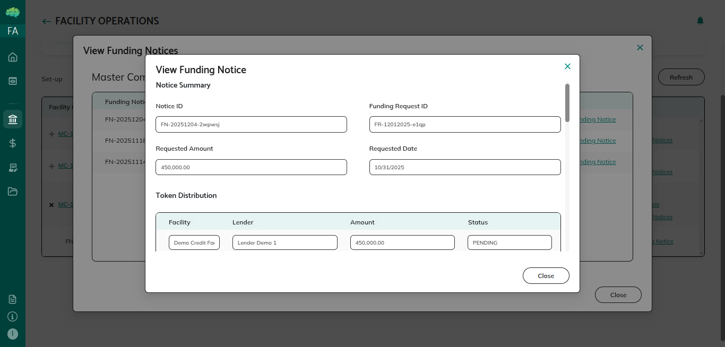Screen dimensions: 725x347
Task: Click the Refresh button
Action: pos(681,77)
